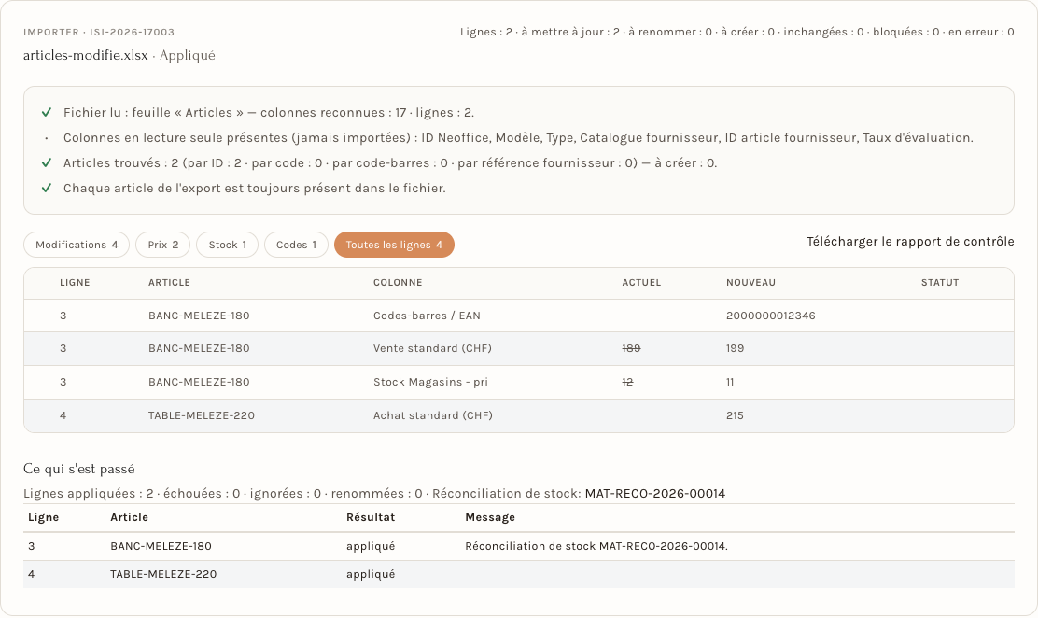The height and width of the screenshot is (618, 1038).
Task: Click the Stock Magasins - pri cell
Action: (x=430, y=382)
